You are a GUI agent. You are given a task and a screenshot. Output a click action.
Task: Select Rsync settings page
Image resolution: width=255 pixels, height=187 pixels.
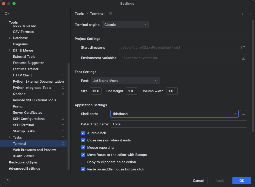pyautogui.click(x=18, y=106)
